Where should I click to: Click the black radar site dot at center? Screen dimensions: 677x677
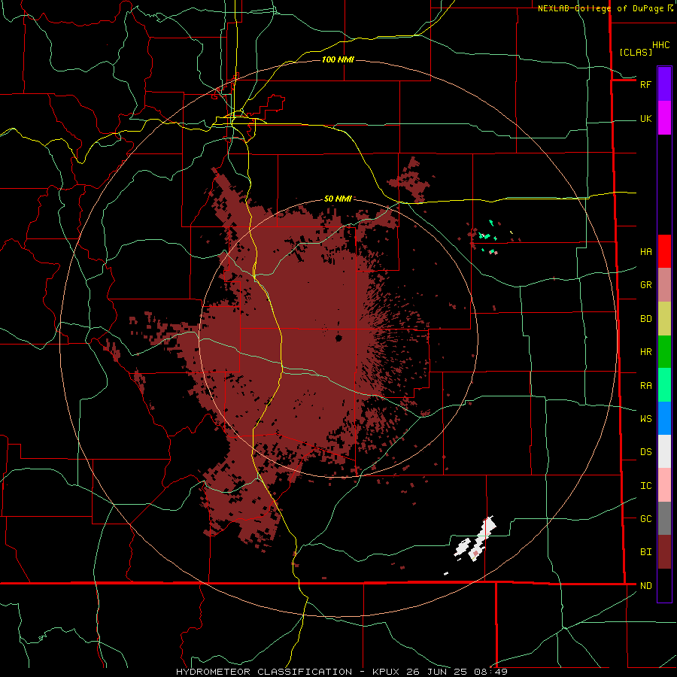pyautogui.click(x=338, y=338)
